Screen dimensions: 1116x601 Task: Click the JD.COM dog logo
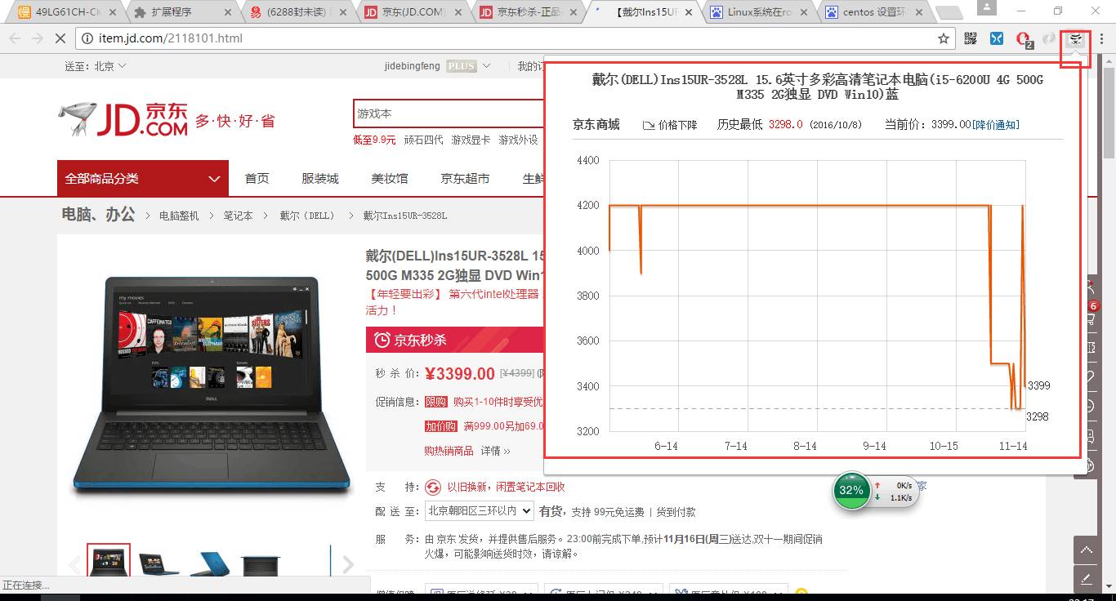(123, 120)
